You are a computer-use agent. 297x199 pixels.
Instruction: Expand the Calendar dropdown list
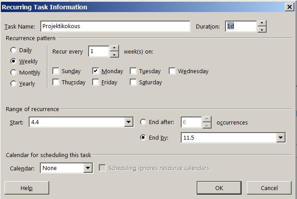pos(88,168)
